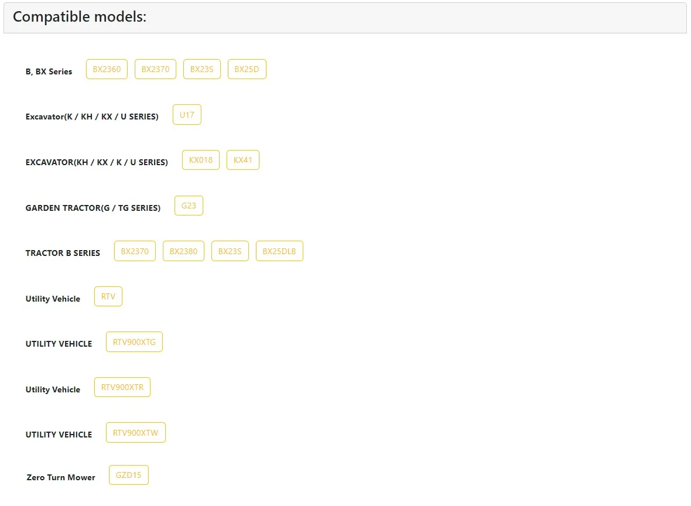Choose the BX25DLB model tag
The width and height of the screenshot is (691, 506).
point(279,251)
